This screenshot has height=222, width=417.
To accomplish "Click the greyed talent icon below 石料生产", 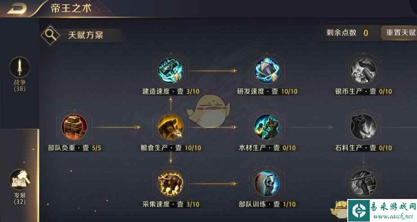I will (363, 184).
